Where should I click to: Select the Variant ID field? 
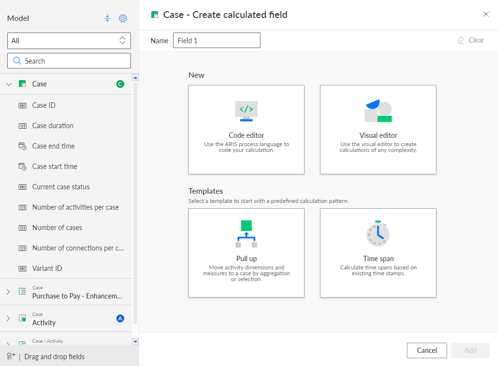coord(66,268)
